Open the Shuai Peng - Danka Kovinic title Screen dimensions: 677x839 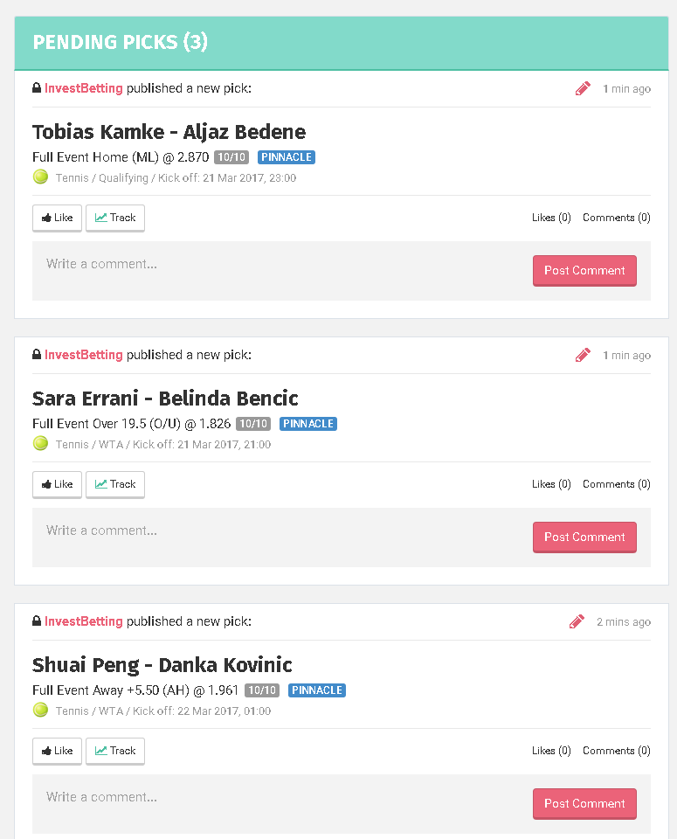tap(162, 665)
